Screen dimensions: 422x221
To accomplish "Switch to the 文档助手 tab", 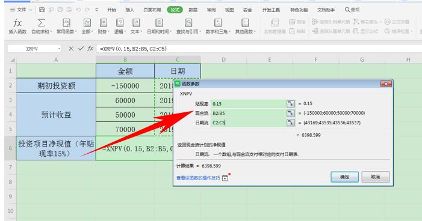I will click(x=326, y=10).
